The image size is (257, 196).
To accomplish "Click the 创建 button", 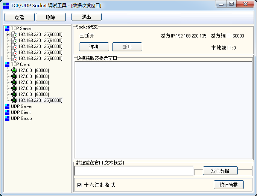I will coord(20,17).
